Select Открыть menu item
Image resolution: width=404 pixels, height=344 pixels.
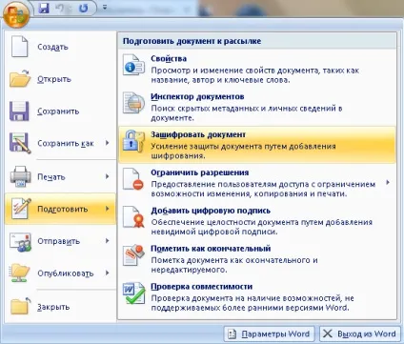click(60, 79)
